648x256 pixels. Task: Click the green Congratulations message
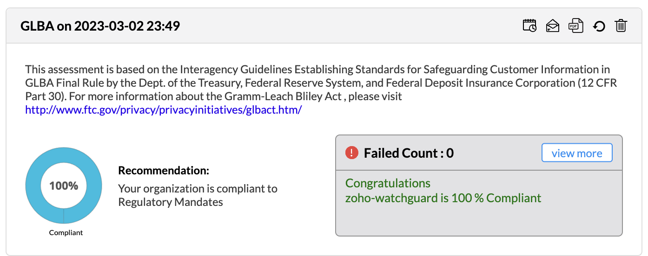coord(388,183)
